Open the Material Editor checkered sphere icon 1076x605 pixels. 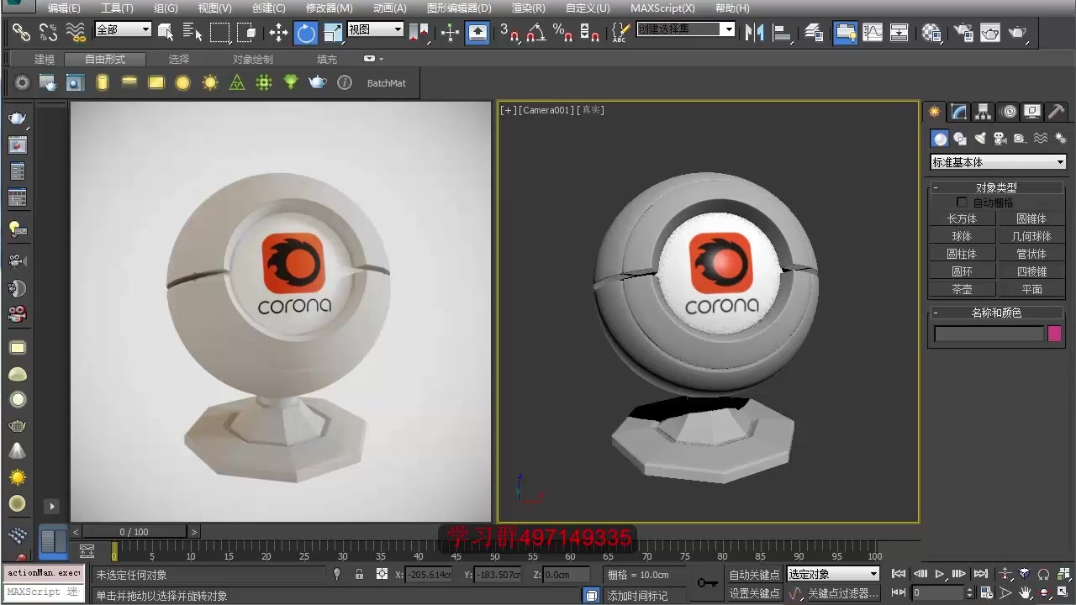[x=931, y=33]
